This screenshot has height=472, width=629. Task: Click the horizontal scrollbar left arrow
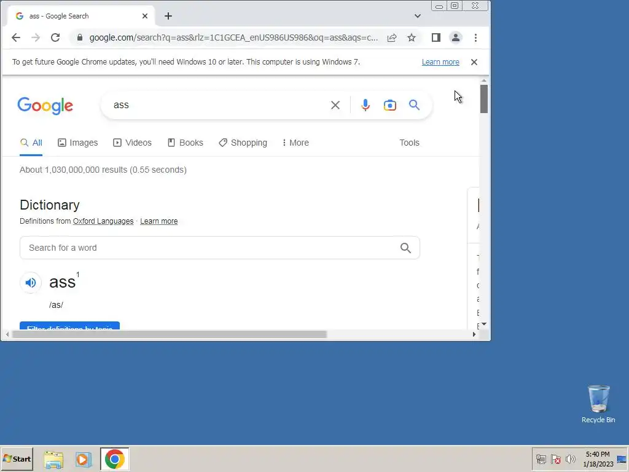point(7,334)
